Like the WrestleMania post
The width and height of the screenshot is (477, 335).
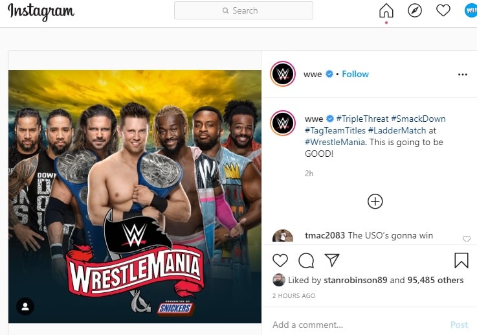click(x=280, y=260)
